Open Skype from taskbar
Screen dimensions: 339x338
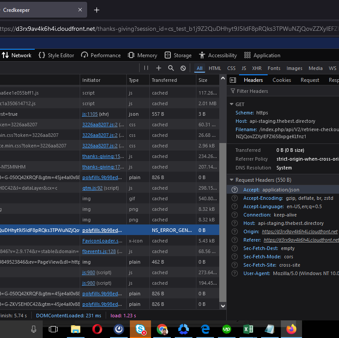(x=140, y=329)
